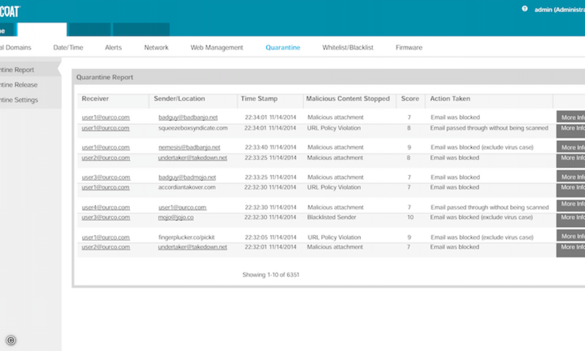This screenshot has width=585, height=351.
Task: Select squeezeboxsyndicate.com sender text
Action: [x=193, y=128]
